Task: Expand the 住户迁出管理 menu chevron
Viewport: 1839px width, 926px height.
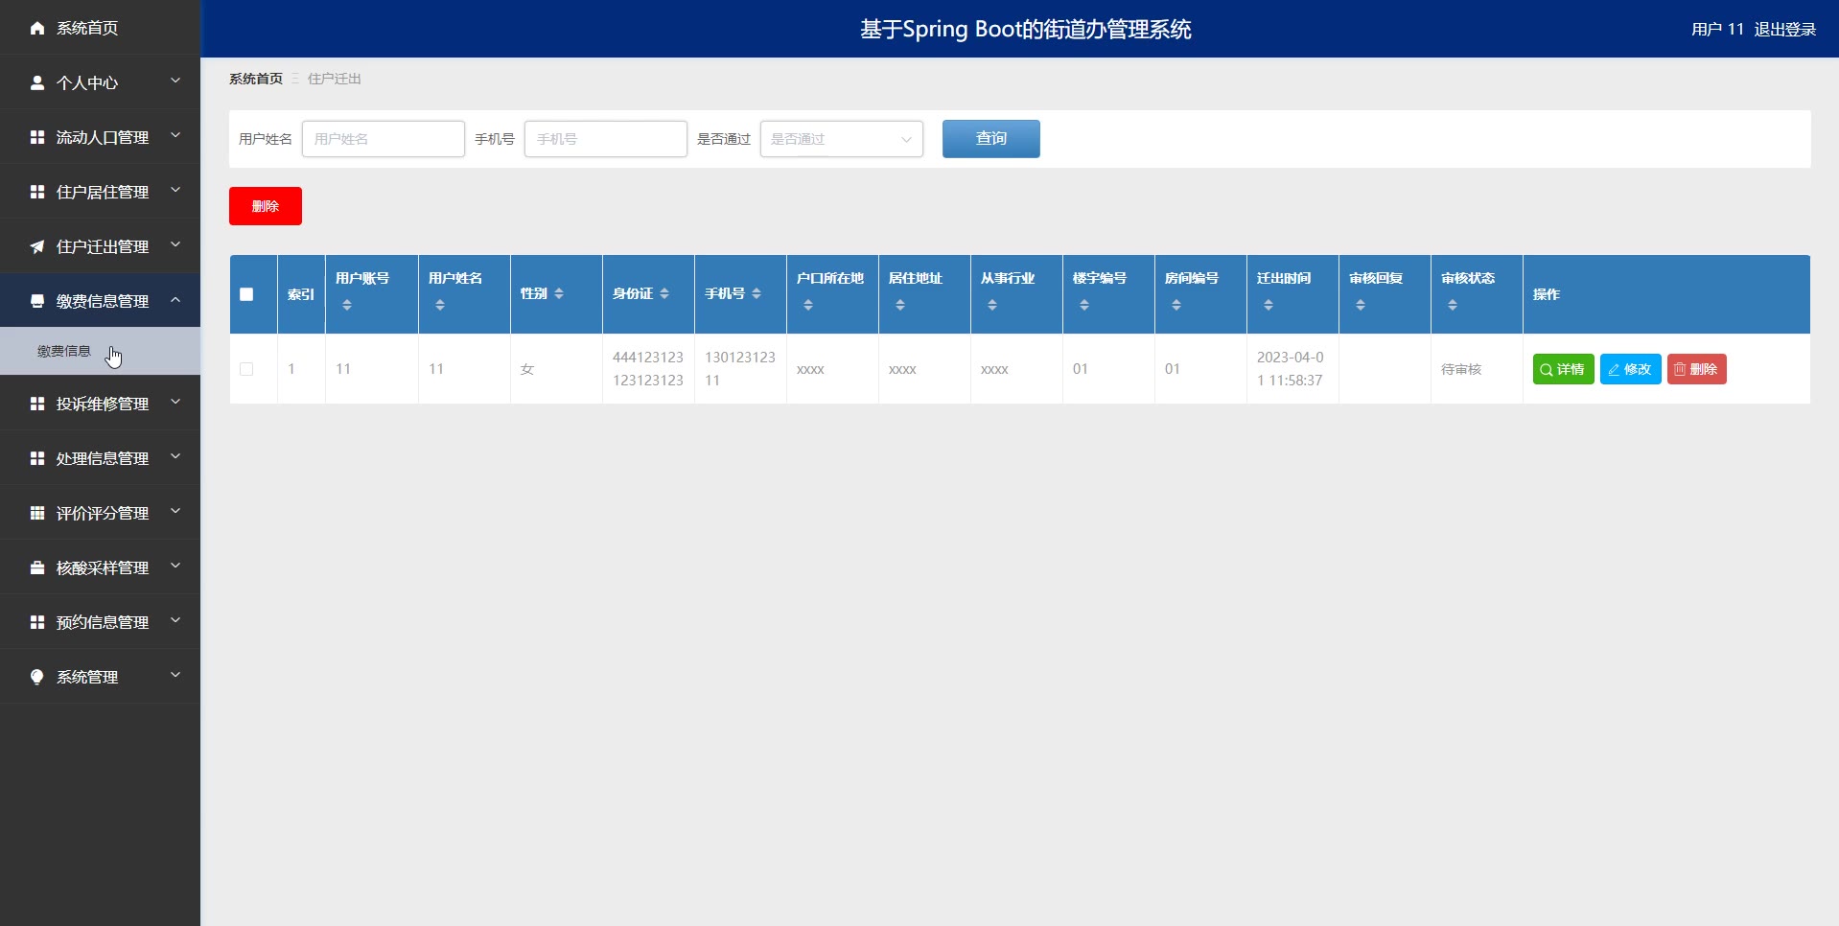Action: click(x=175, y=245)
